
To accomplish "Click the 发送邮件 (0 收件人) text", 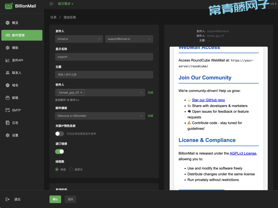I will pyautogui.click(x=67, y=100).
